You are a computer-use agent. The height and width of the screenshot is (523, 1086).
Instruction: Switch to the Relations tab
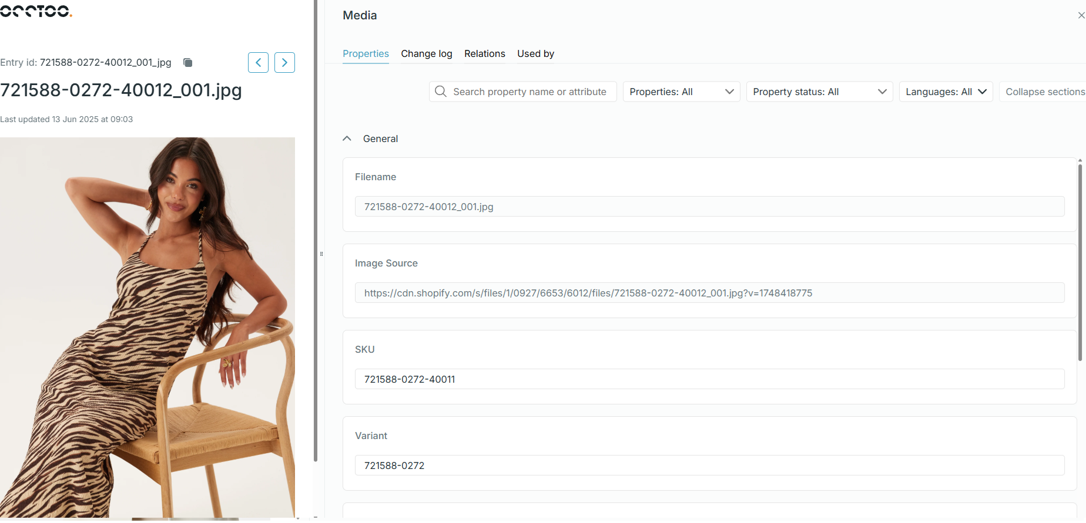(484, 54)
